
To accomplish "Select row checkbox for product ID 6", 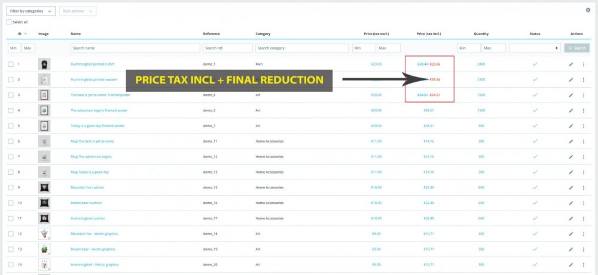I will click(11, 141).
